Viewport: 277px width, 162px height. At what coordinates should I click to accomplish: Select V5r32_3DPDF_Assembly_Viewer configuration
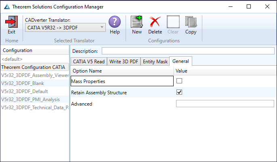[x=35, y=75]
